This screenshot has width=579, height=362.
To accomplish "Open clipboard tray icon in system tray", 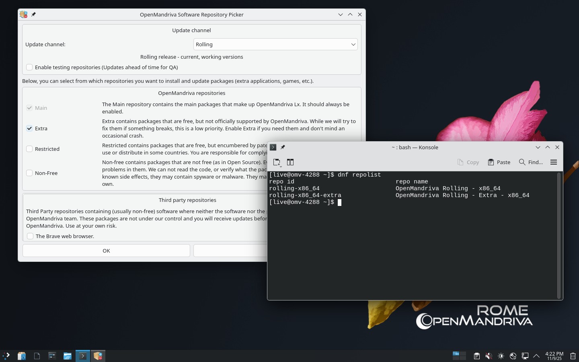I will [476, 356].
